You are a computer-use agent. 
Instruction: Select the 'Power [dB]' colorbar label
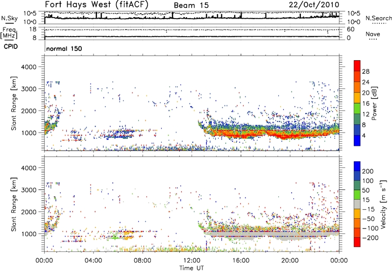point(374,103)
